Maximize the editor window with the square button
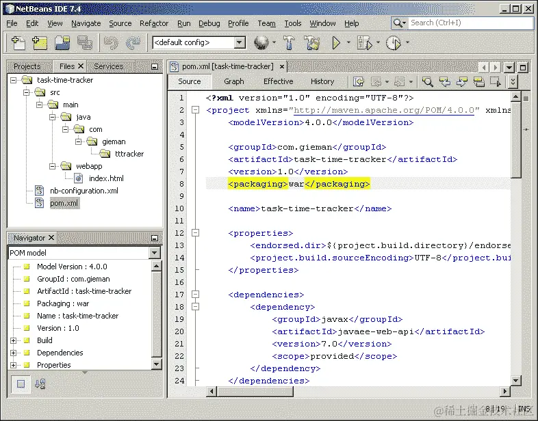 (x=523, y=68)
